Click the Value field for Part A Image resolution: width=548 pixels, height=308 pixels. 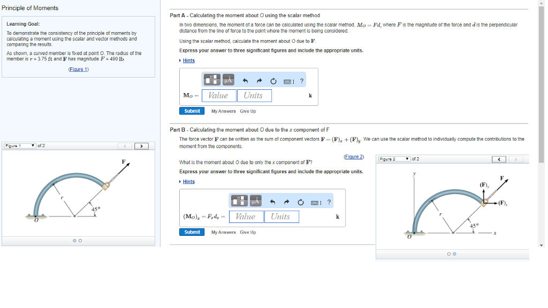(219, 95)
